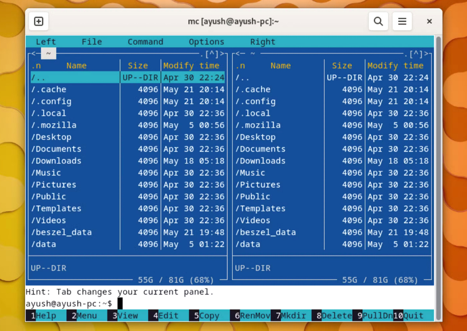Select /Downloads in the left panel
467x331 pixels.
pos(128,161)
